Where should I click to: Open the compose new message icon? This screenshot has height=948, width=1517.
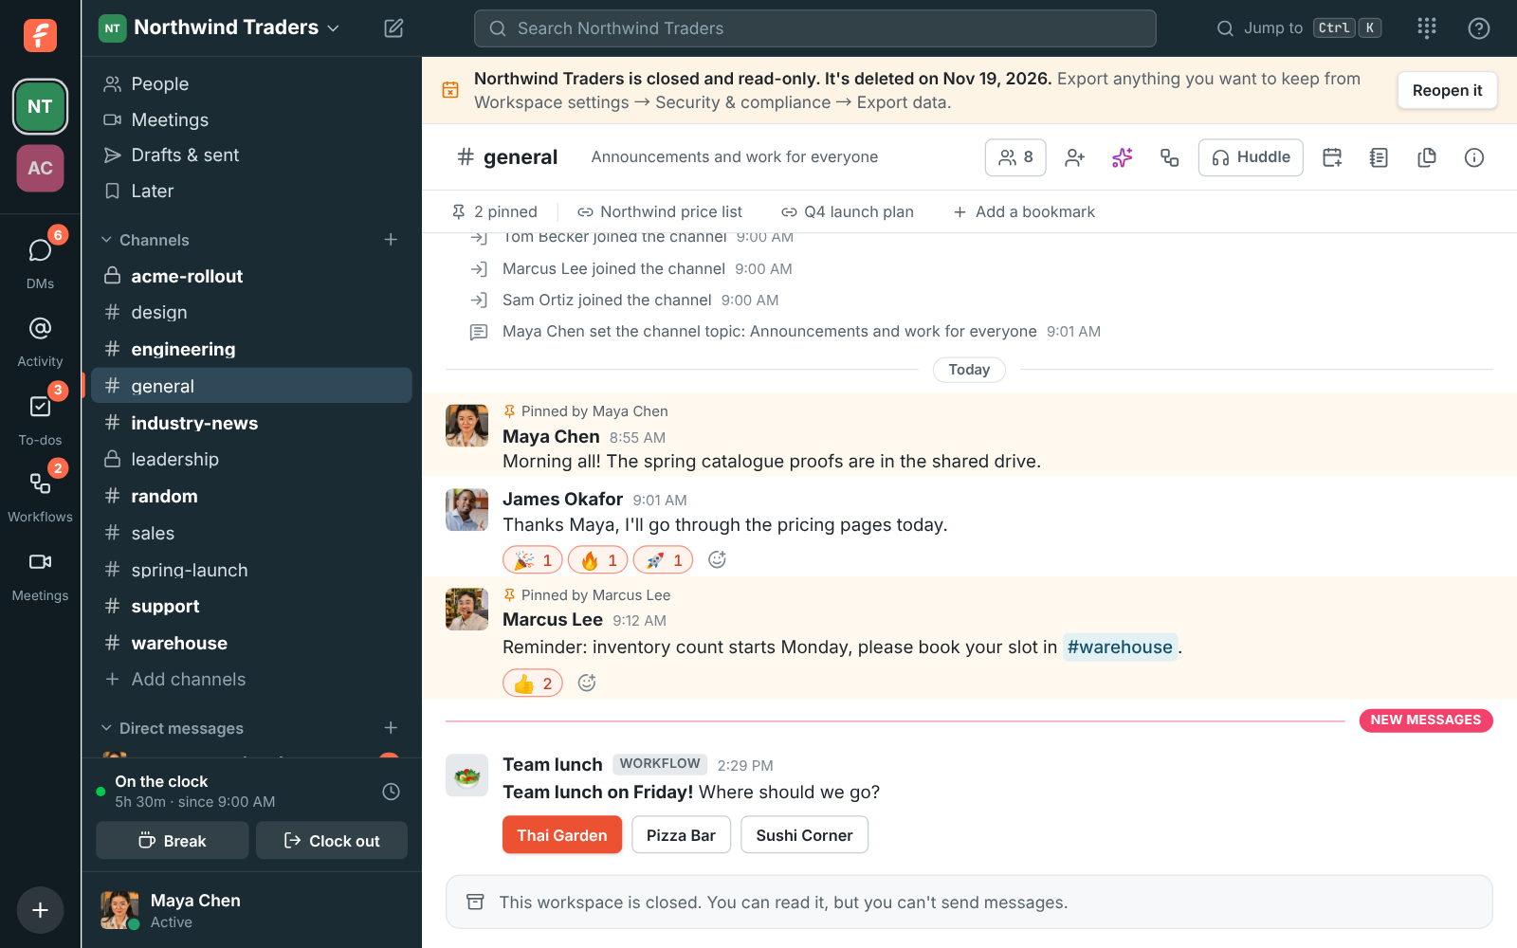pos(393,28)
